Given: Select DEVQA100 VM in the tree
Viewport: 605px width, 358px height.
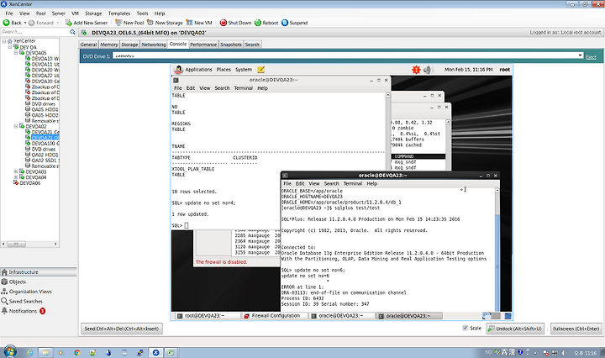Looking at the screenshot, I should (x=45, y=144).
